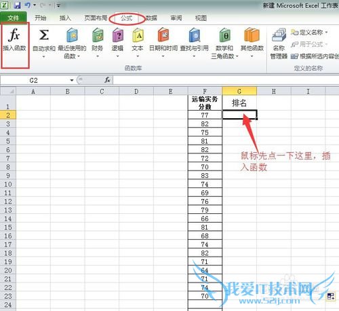Switch to the 数据 tab
Image resolution: width=339 pixels, height=311 pixels.
coord(152,18)
